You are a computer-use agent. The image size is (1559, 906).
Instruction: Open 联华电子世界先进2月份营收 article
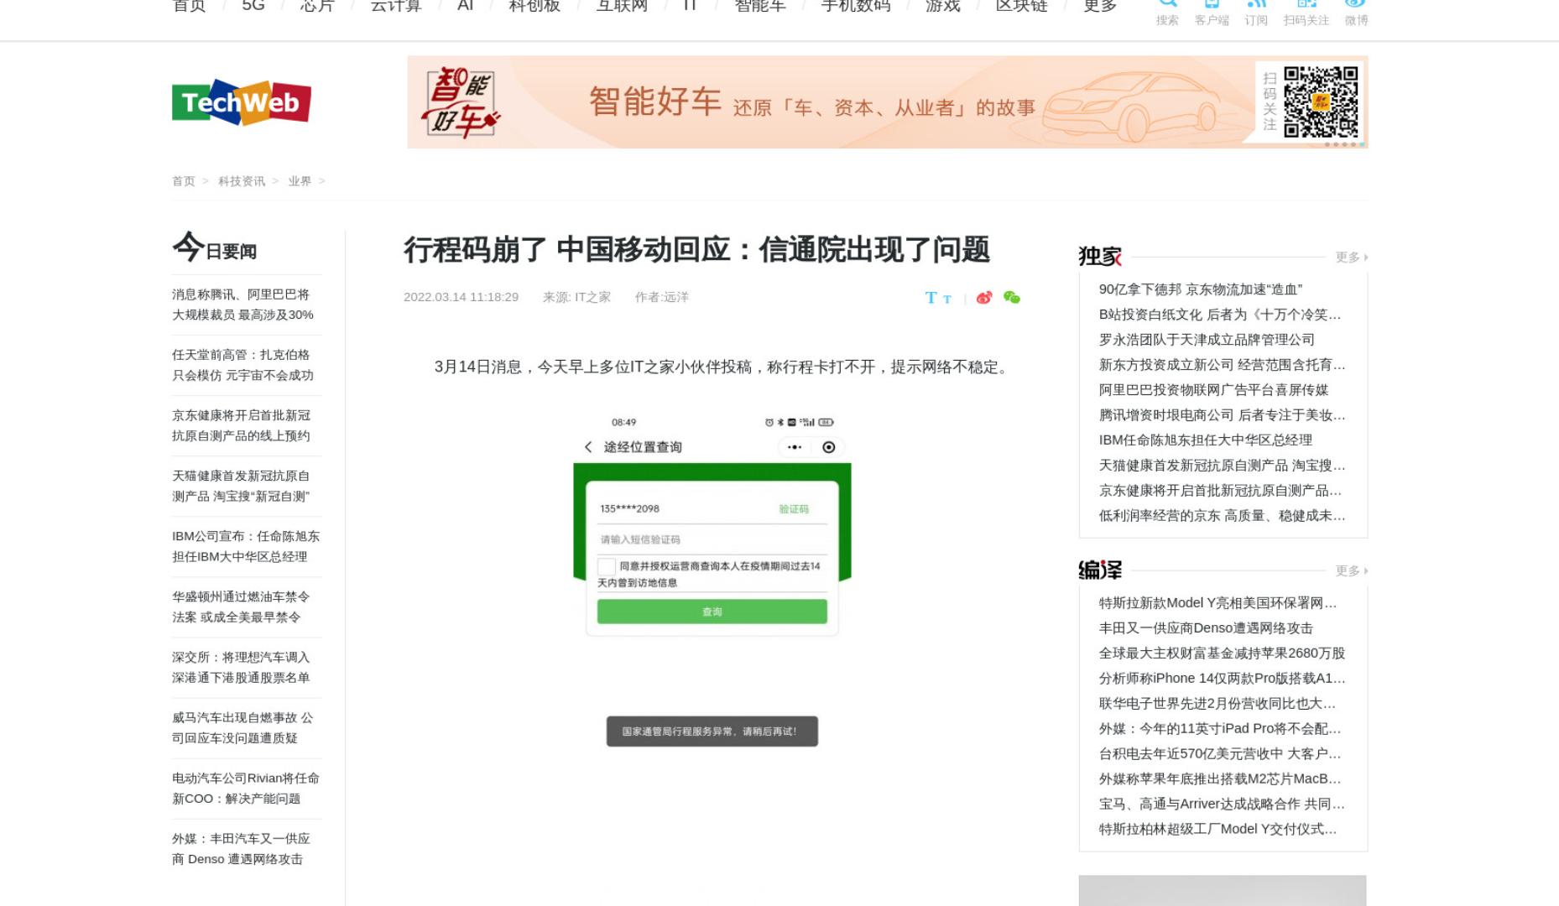1217,704
